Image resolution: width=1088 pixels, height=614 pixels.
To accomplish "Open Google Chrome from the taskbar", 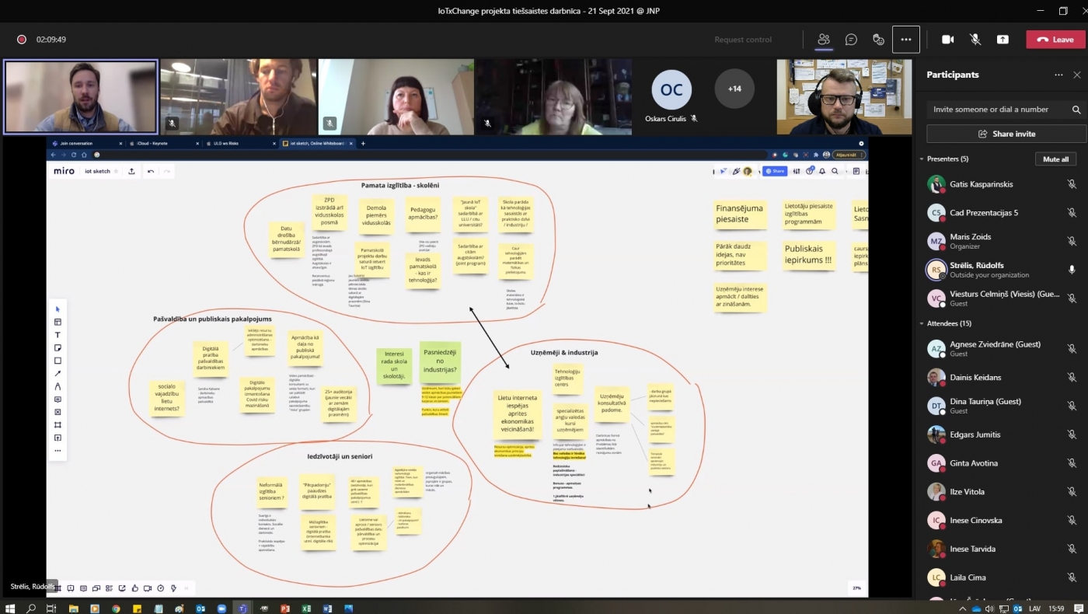I will click(117, 608).
